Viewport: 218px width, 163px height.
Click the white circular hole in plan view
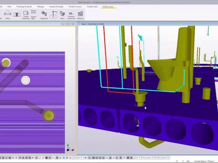click(26, 80)
